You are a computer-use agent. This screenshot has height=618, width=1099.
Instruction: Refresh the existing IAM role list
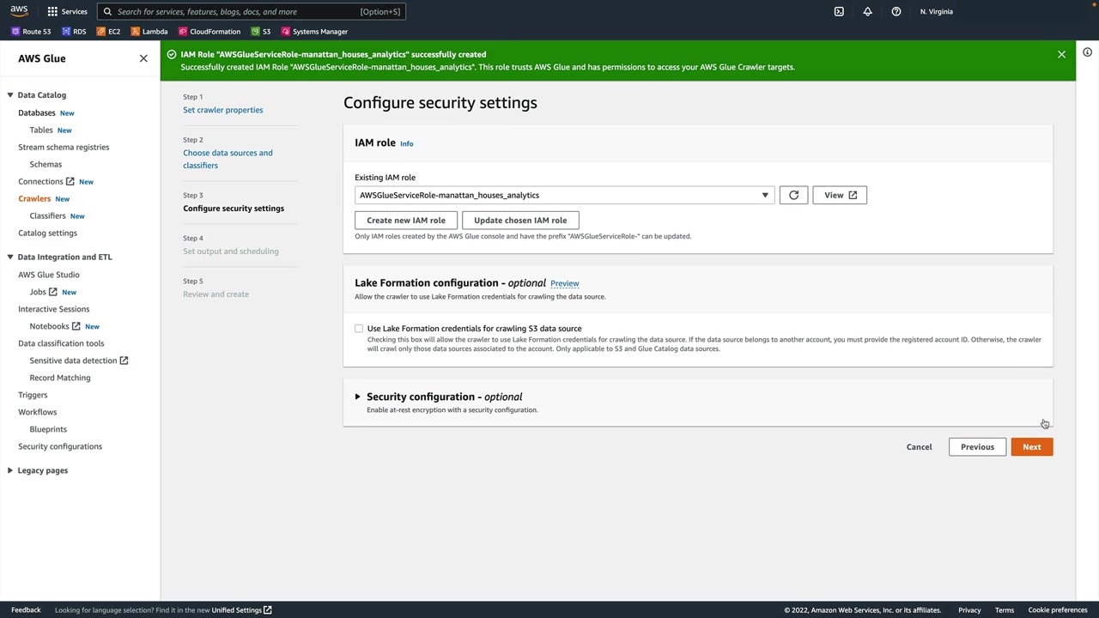[793, 196]
